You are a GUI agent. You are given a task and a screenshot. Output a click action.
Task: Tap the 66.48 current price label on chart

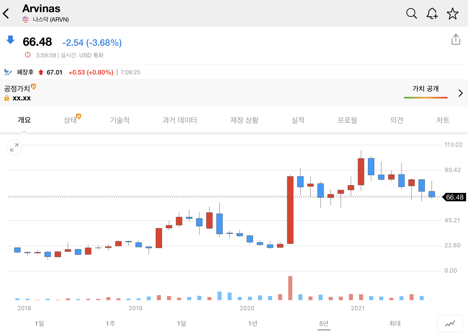tap(455, 197)
